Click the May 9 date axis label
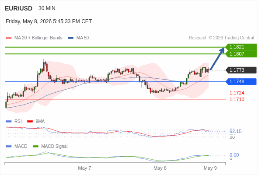The image size is (258, 175). (x=210, y=168)
